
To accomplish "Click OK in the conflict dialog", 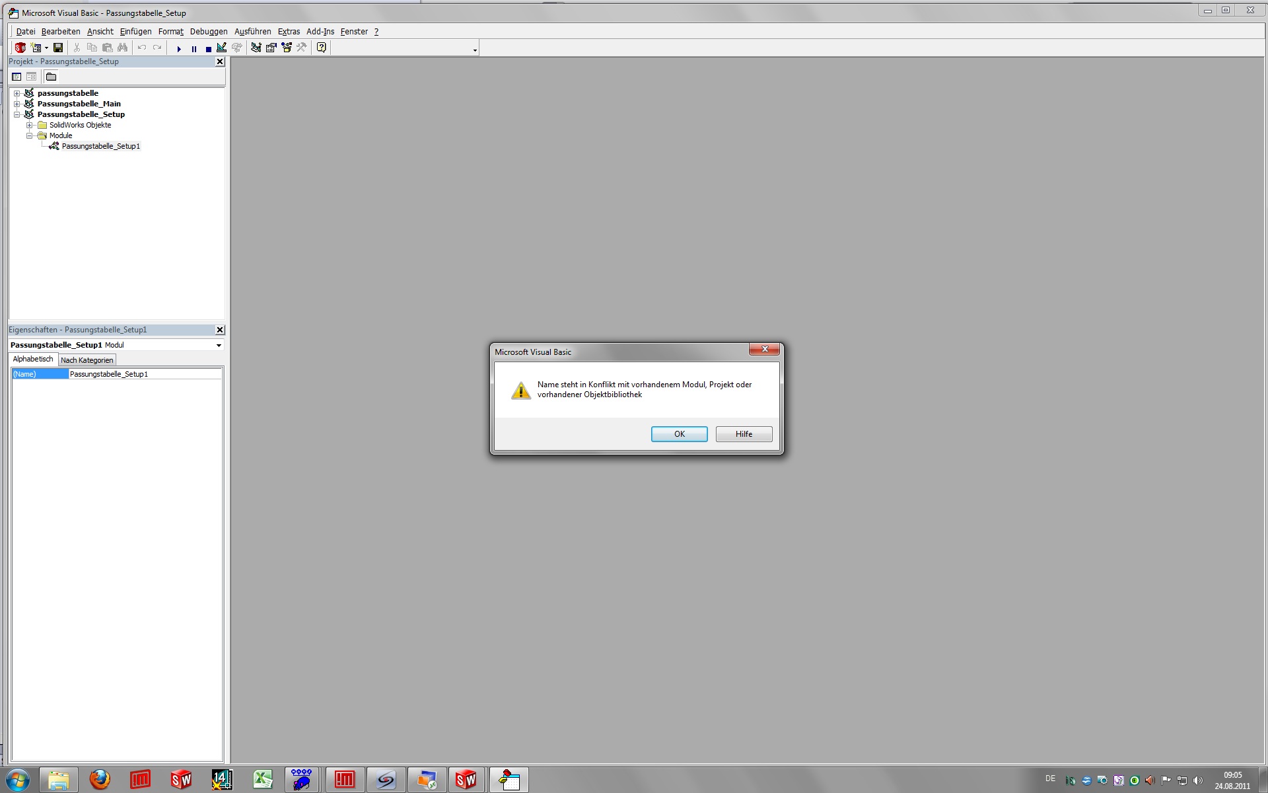I will coord(679,434).
